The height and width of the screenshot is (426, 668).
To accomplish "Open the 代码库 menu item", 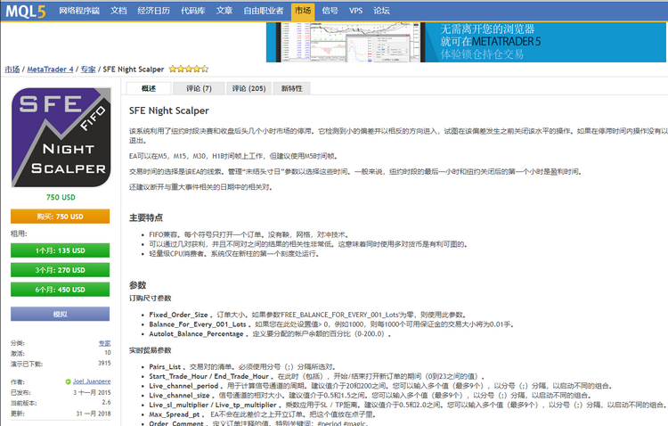I will (x=192, y=11).
